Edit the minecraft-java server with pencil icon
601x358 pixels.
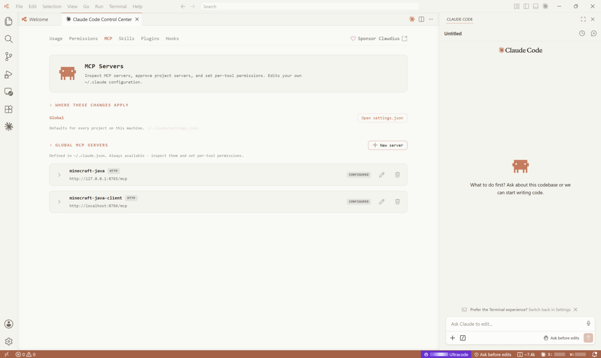pos(382,175)
